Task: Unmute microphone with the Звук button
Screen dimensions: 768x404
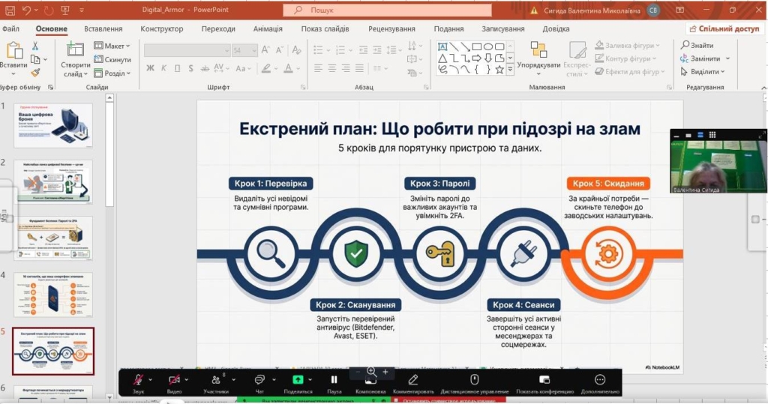Action: coord(138,380)
